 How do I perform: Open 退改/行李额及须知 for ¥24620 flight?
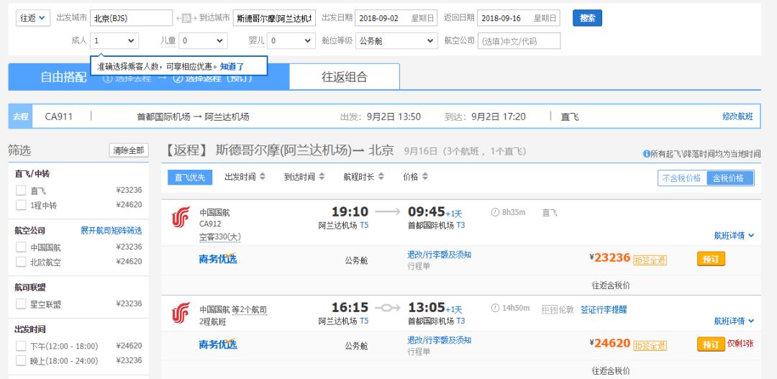coord(439,340)
